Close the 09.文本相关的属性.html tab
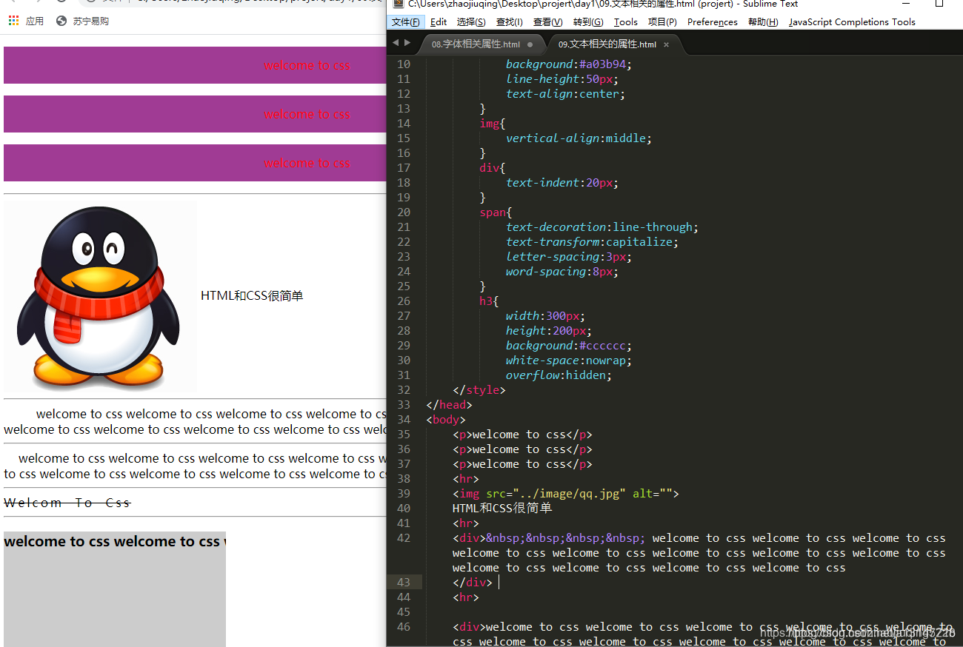The width and height of the screenshot is (963, 647). click(x=666, y=44)
